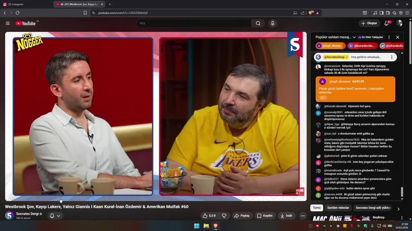
Task: Open Brave VPN shield icon
Action: (401, 13)
